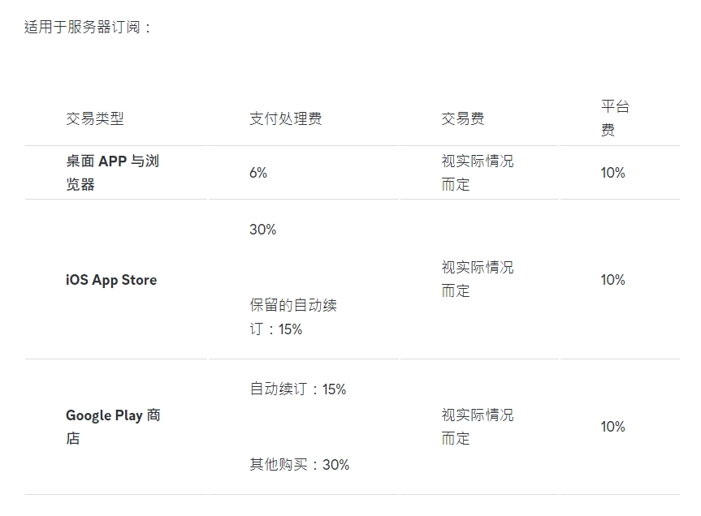The image size is (701, 516).
Task: Click the 6% payment processing fee
Action: (258, 173)
